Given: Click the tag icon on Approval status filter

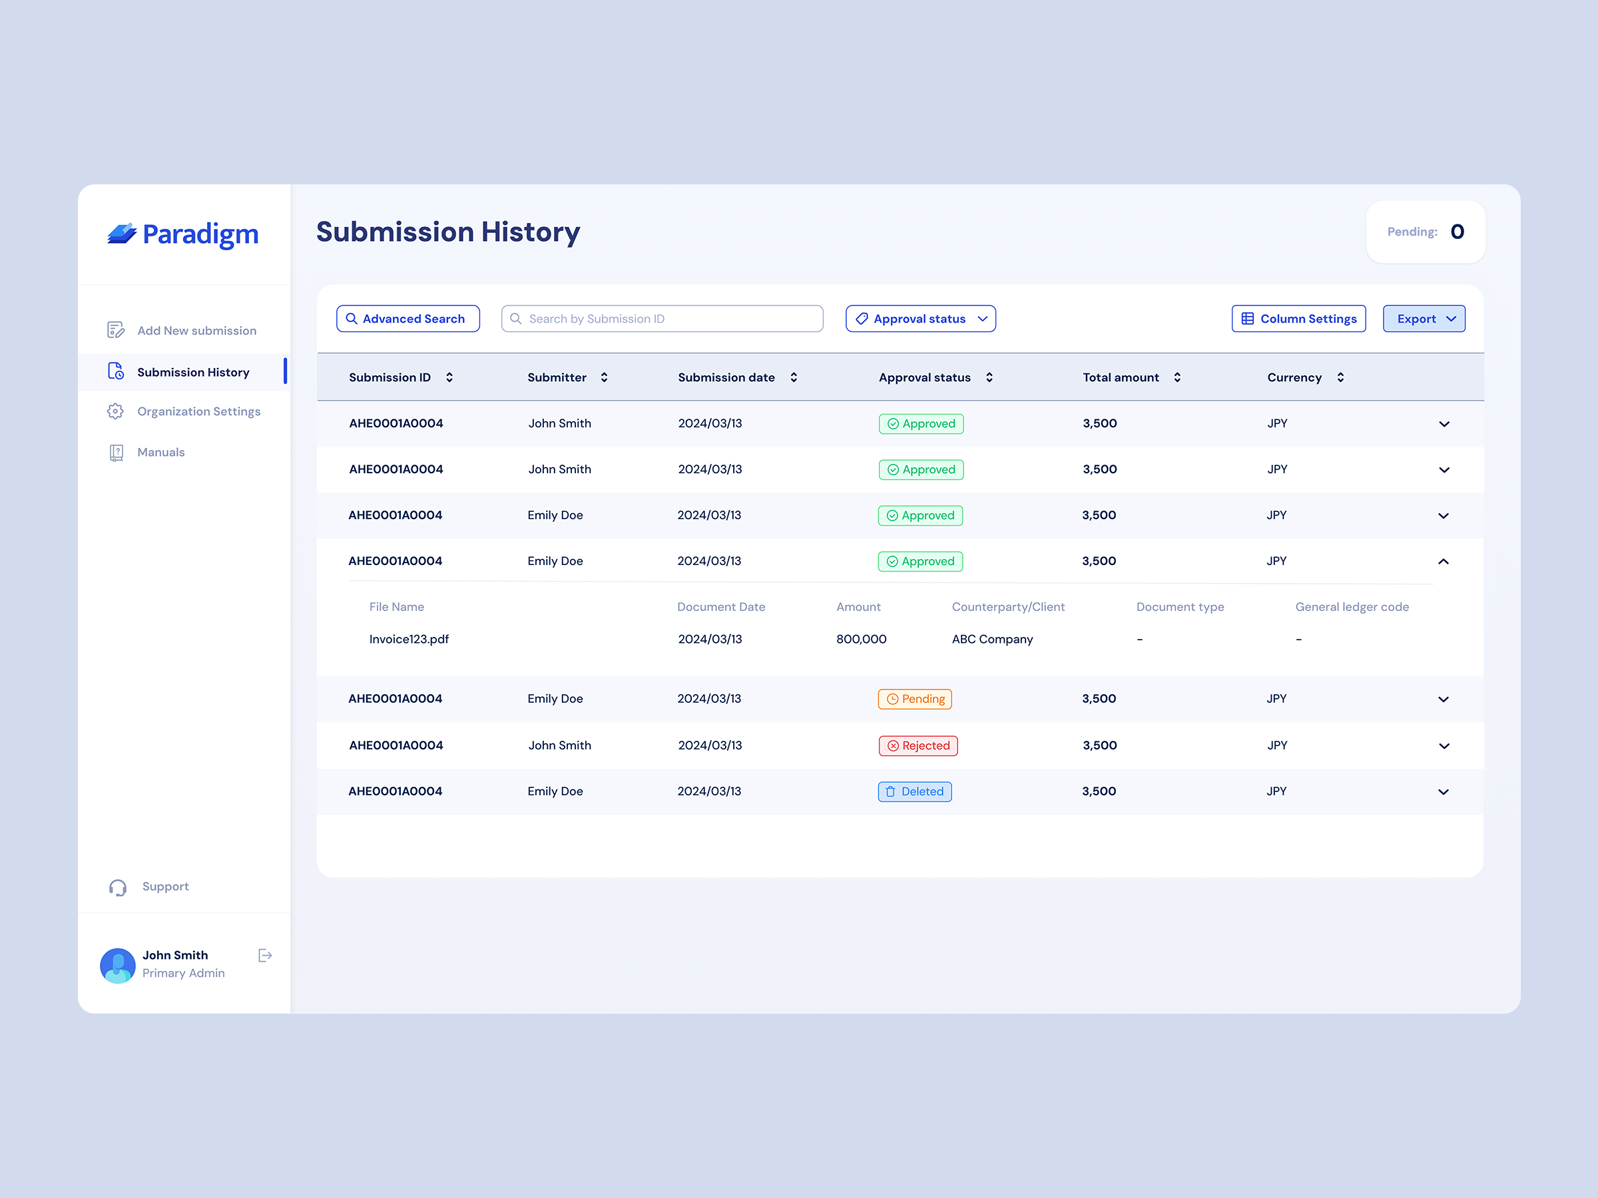Looking at the screenshot, I should click(862, 318).
